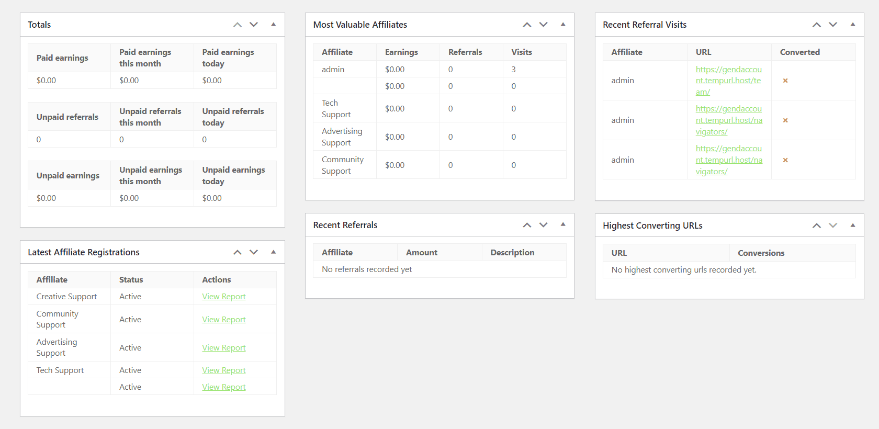Toggle the Most Valuable Affiliates panel
The image size is (879, 429).
point(563,25)
